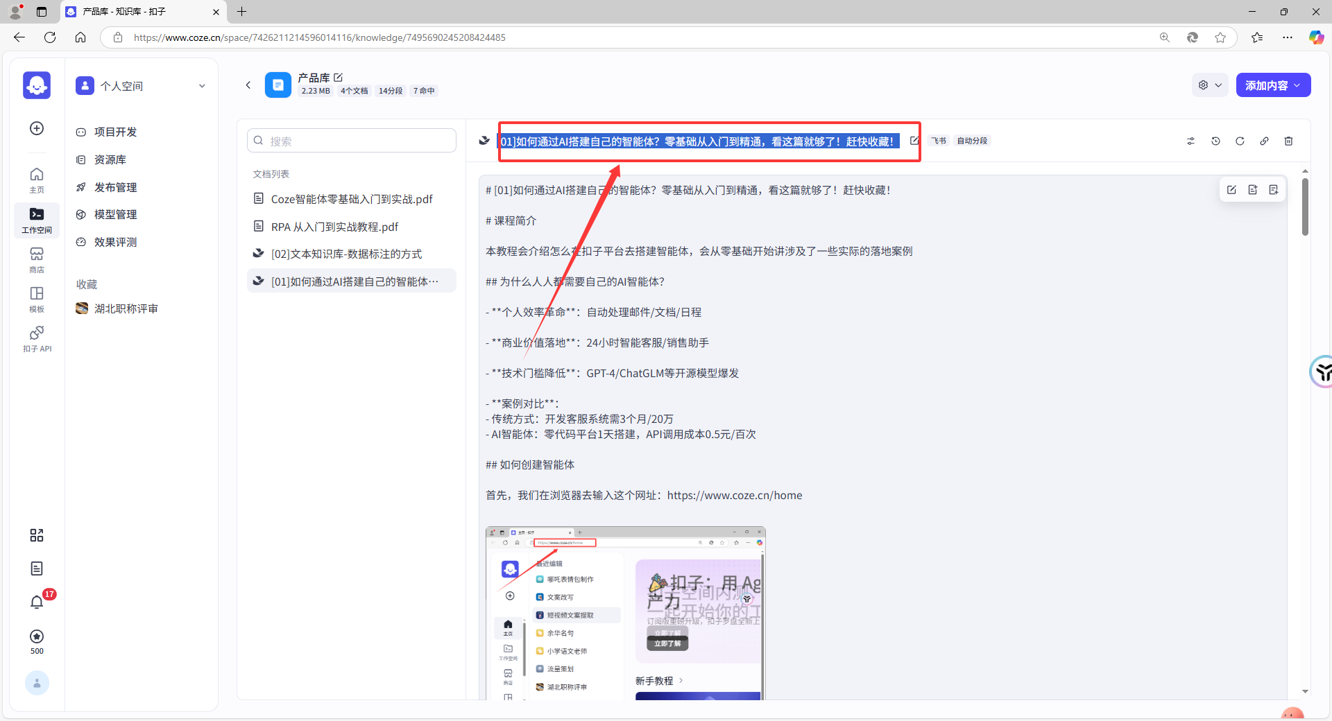Click the browser back arrow
This screenshot has height=721, width=1332.
pyautogui.click(x=19, y=37)
